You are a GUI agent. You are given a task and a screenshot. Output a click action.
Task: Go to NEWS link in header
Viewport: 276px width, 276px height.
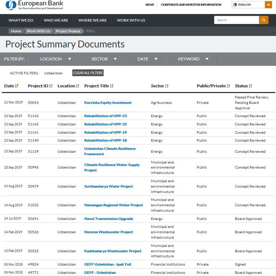149,5
